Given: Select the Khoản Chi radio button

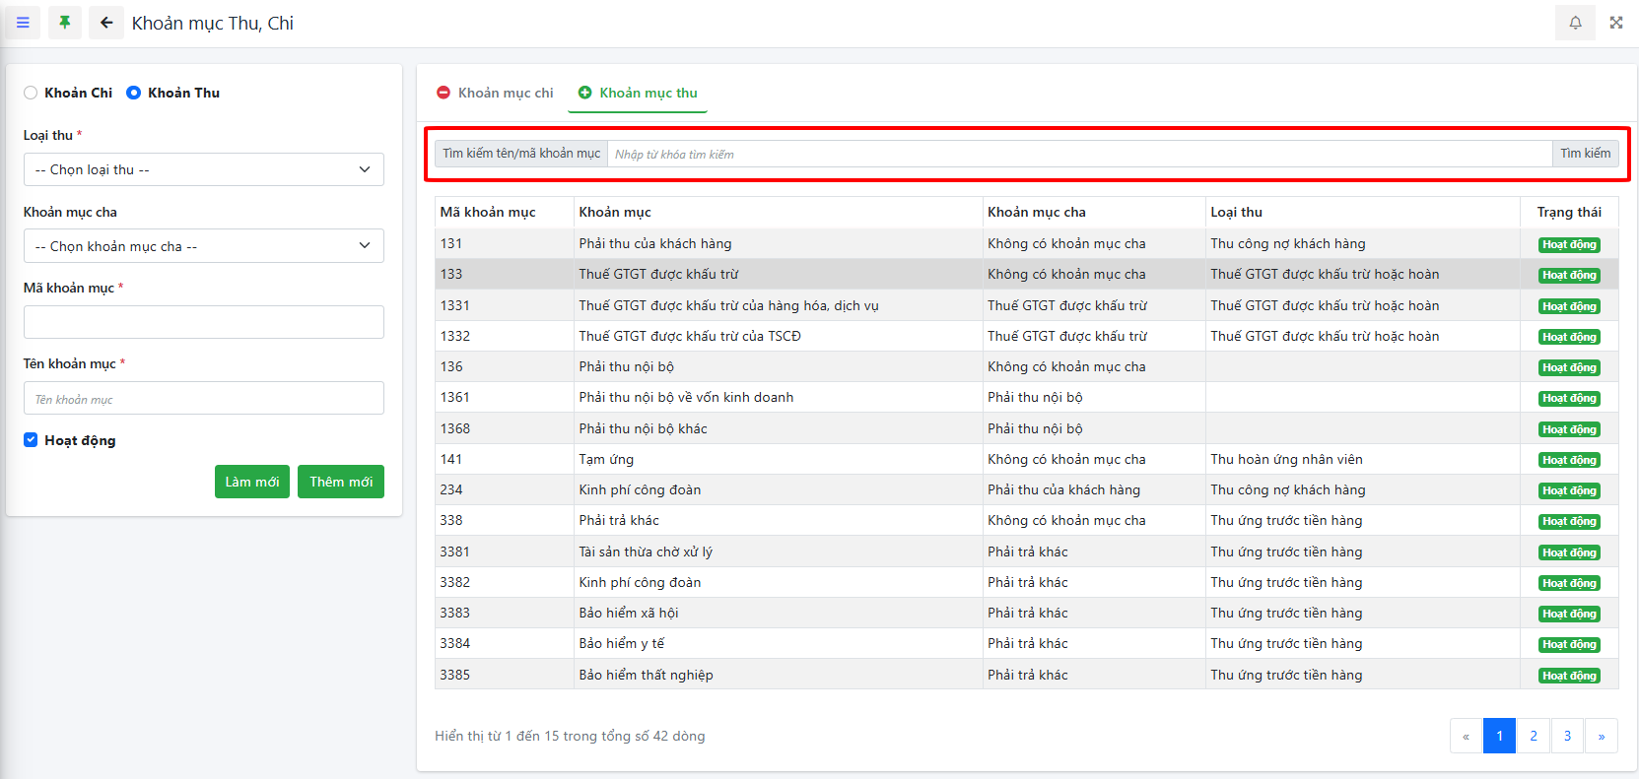Looking at the screenshot, I should [31, 93].
